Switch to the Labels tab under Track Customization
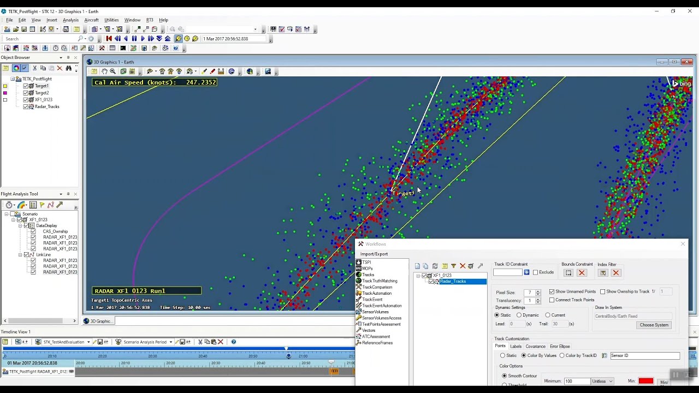This screenshot has height=393, width=699. (x=516, y=346)
